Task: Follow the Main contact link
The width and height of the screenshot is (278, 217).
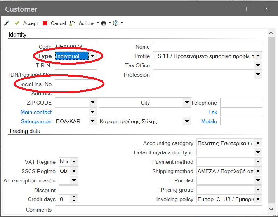Action: 36,112
